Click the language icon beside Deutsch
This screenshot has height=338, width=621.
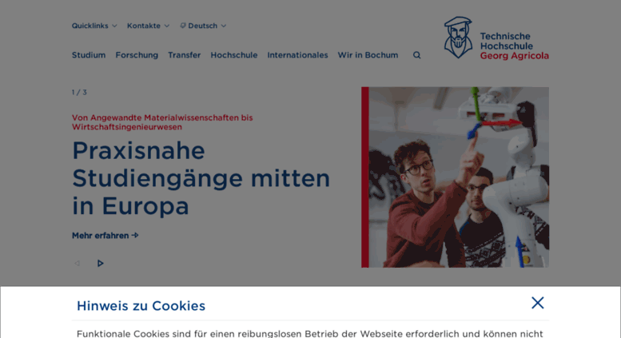[182, 26]
